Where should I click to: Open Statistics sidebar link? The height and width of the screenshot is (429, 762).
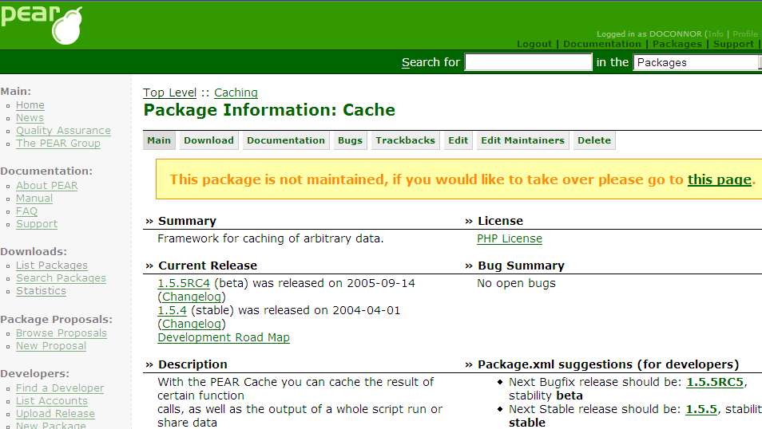click(41, 291)
